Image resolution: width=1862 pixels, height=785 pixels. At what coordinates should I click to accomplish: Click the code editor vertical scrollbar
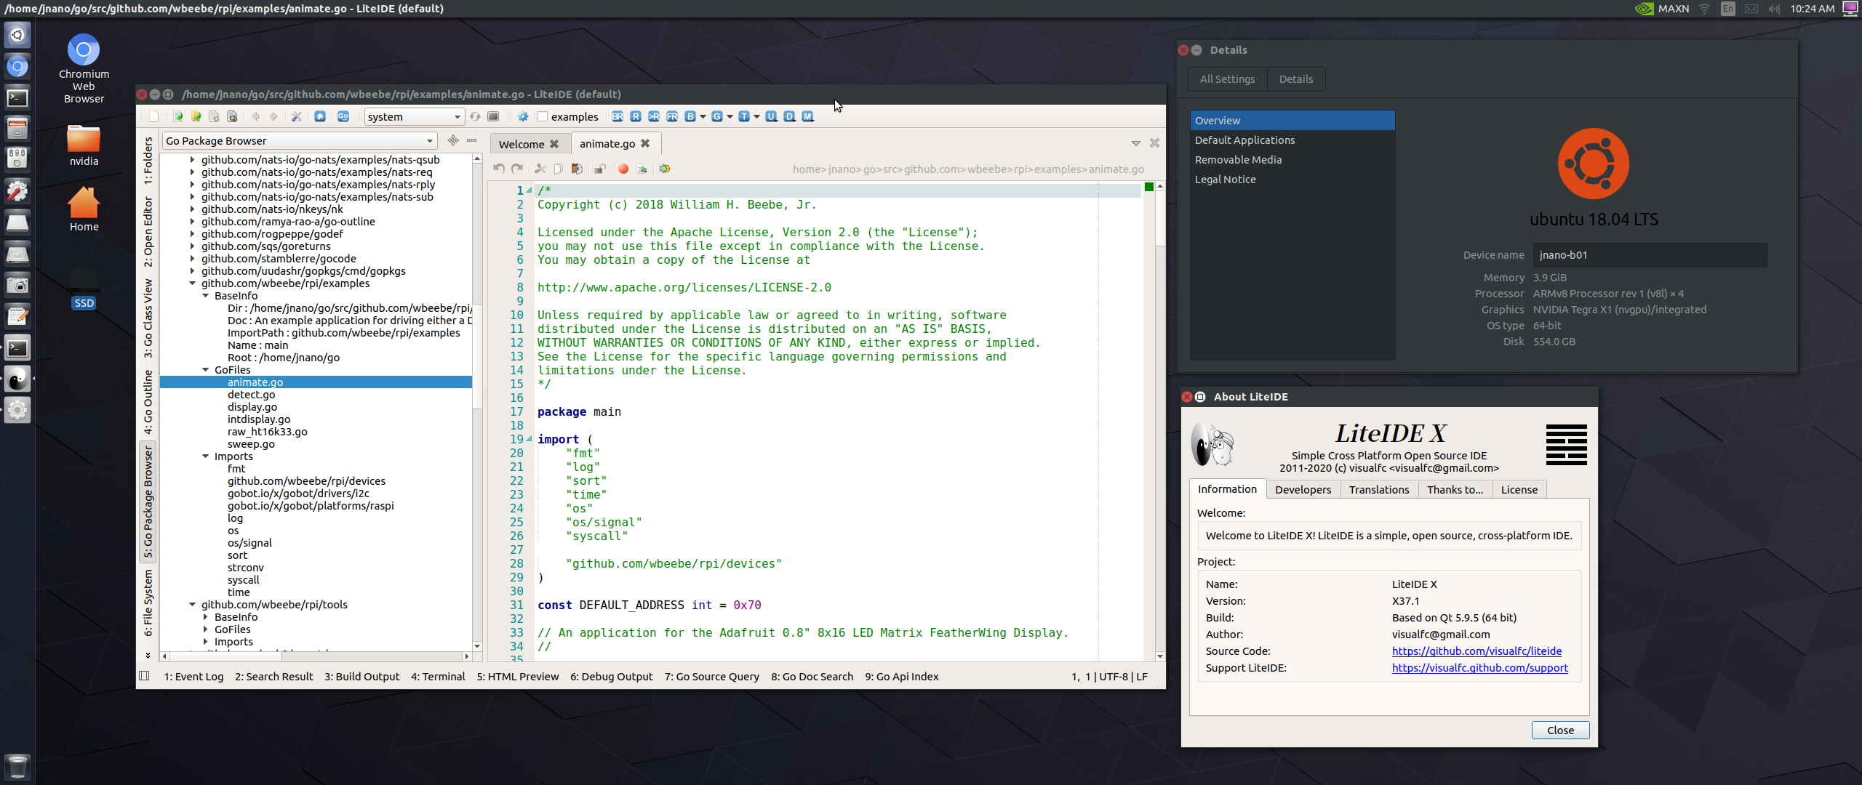coord(1159,218)
